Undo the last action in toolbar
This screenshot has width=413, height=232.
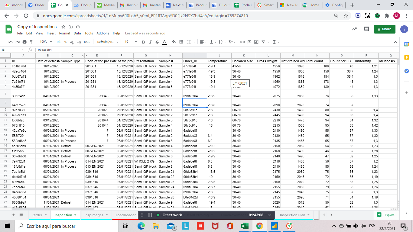click(x=11, y=42)
